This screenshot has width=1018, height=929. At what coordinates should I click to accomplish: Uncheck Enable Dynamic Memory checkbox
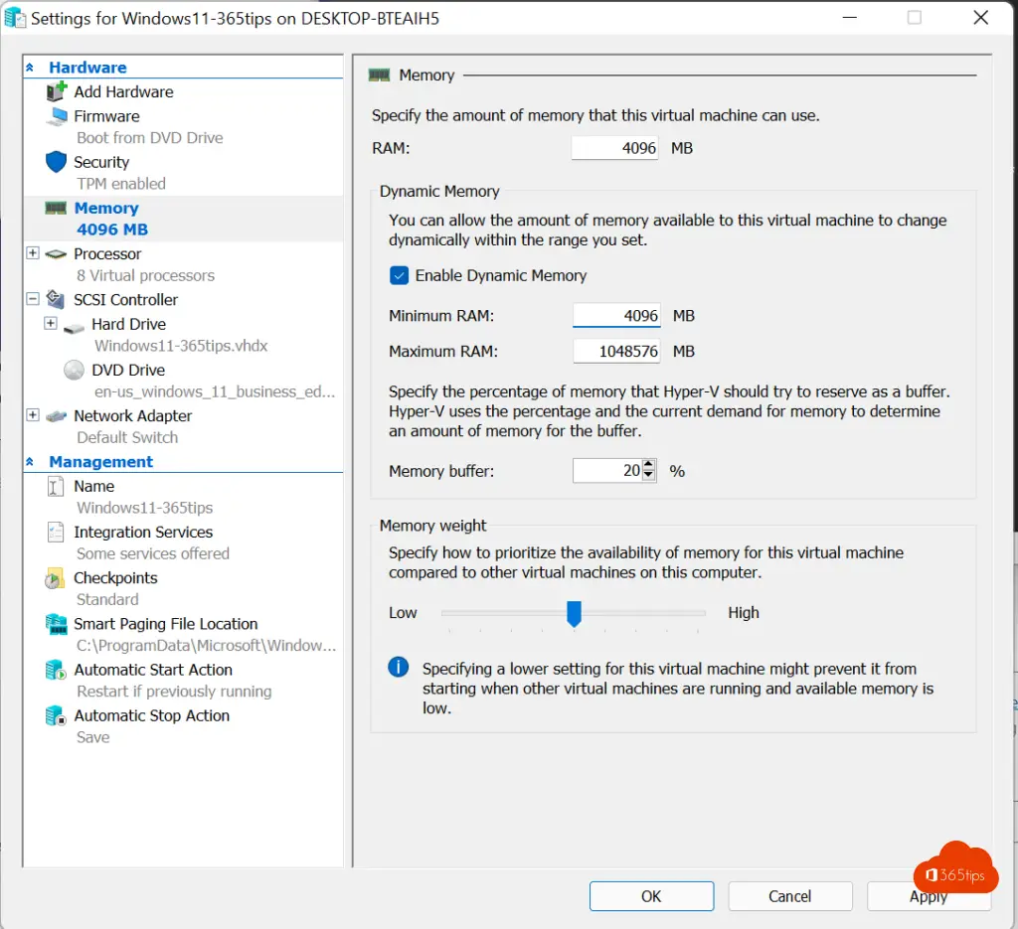click(x=400, y=275)
